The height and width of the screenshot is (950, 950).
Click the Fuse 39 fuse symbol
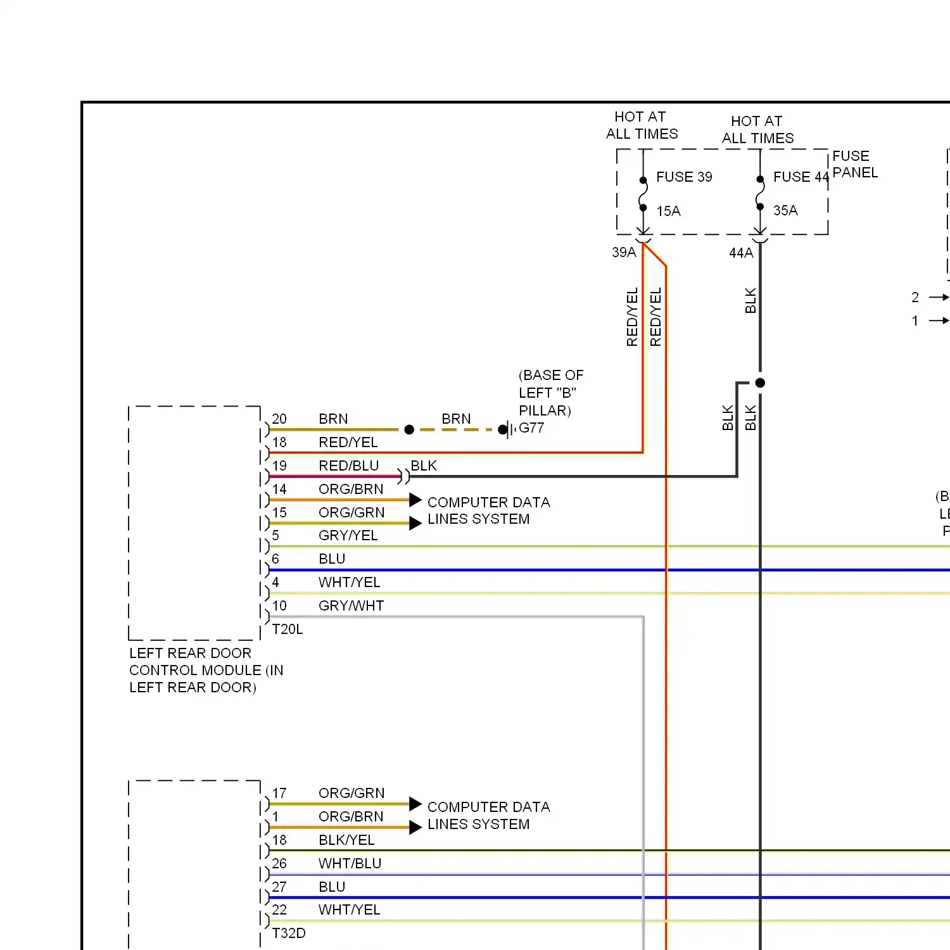(643, 194)
